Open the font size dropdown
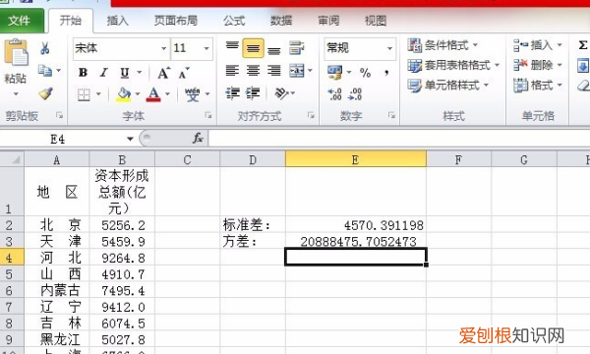The image size is (590, 354). [x=206, y=48]
